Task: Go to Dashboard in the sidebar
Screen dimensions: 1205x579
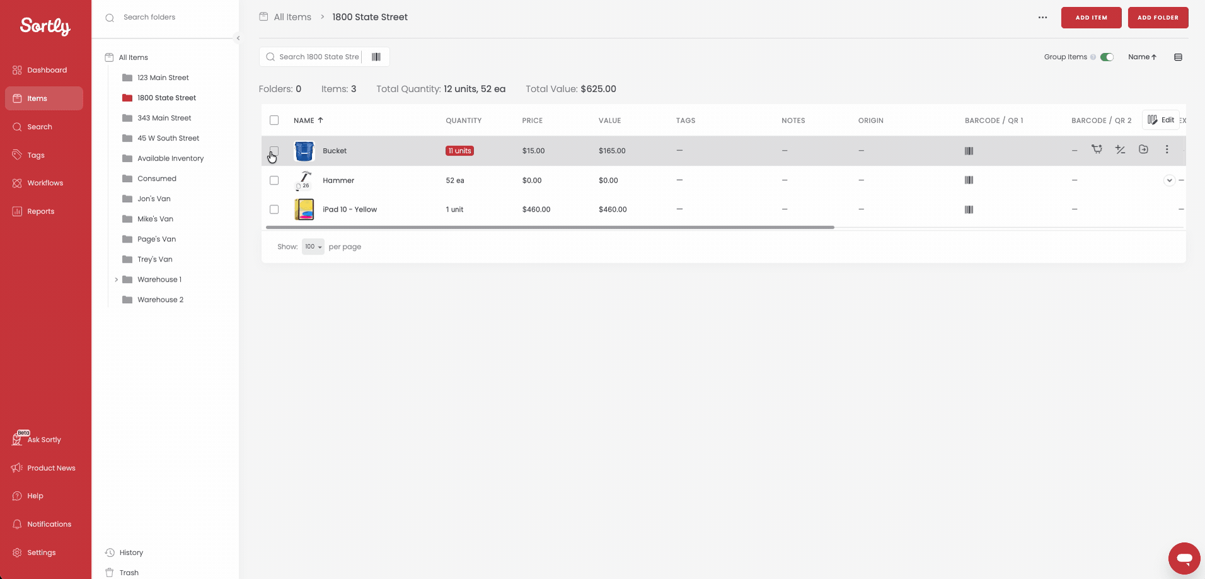Action: coord(47,70)
